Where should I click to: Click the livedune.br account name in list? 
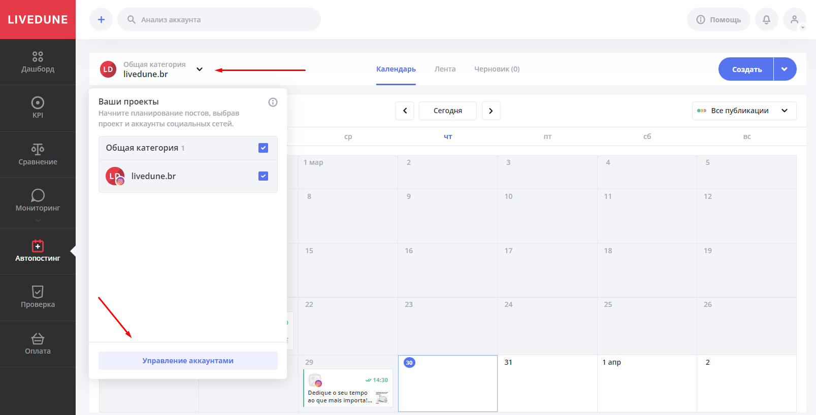153,176
